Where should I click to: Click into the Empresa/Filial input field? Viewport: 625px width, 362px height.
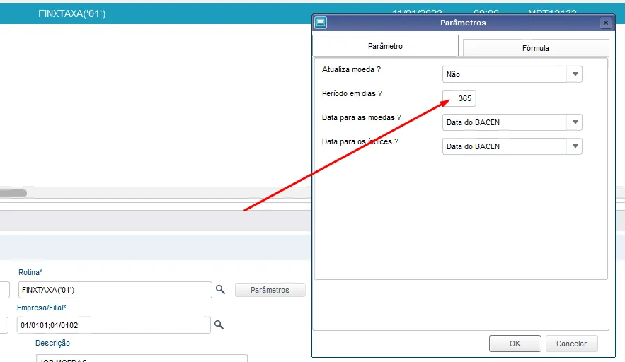click(113, 325)
